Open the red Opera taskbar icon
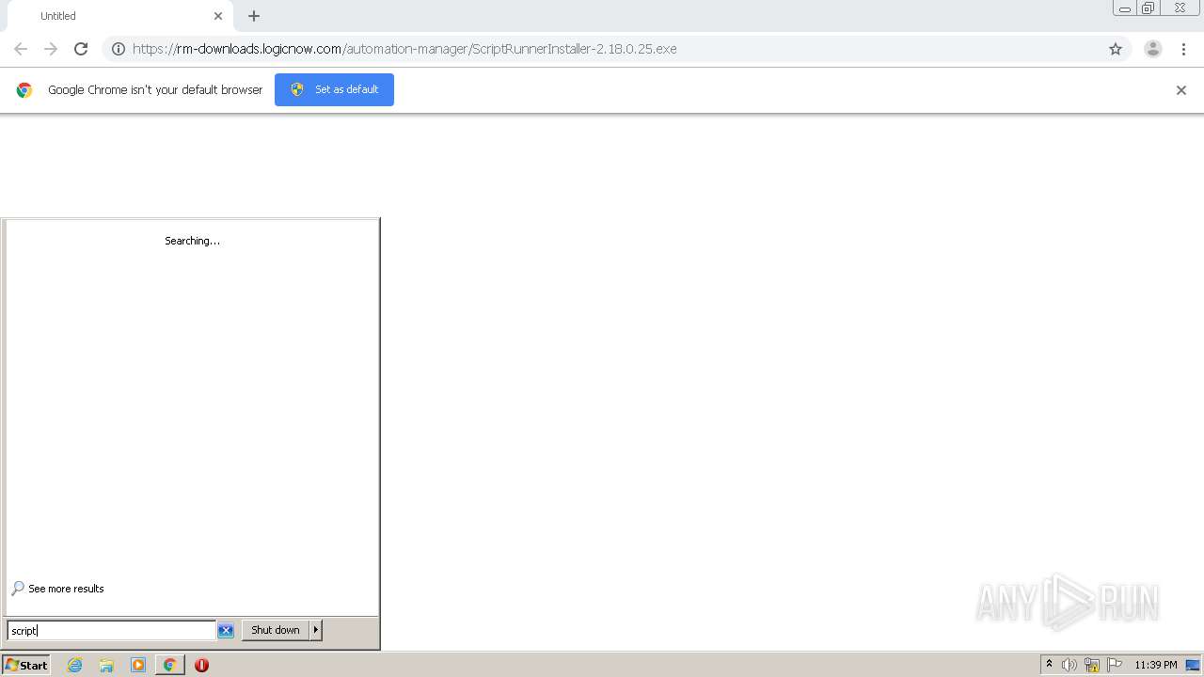Viewport: 1204px width, 677px height. click(x=201, y=665)
